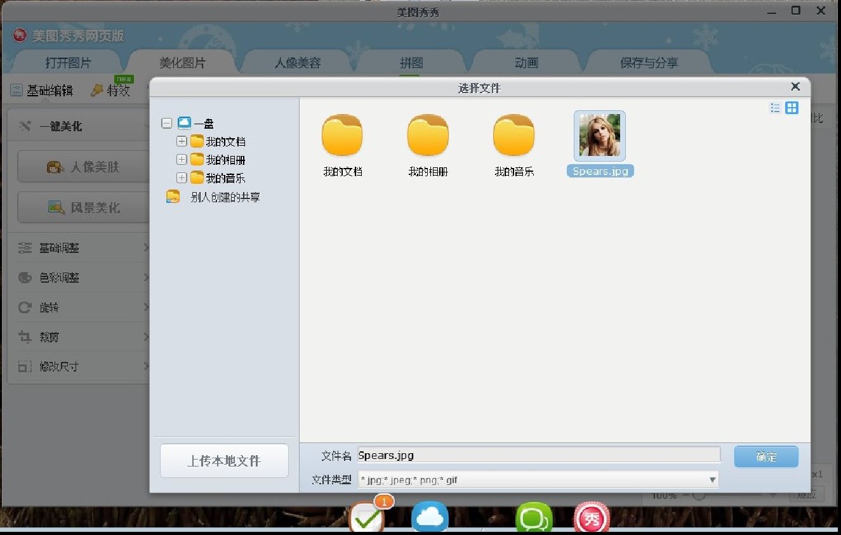The height and width of the screenshot is (535, 841).
Task: Select the Spears.jpg thumbnail
Action: tap(600, 136)
